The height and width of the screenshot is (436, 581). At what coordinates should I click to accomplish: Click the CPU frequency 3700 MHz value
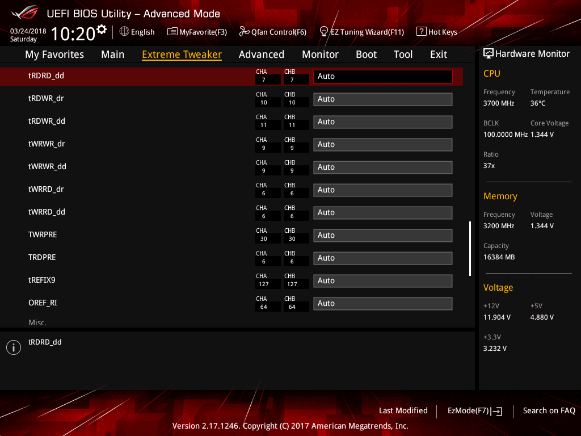[x=499, y=103]
